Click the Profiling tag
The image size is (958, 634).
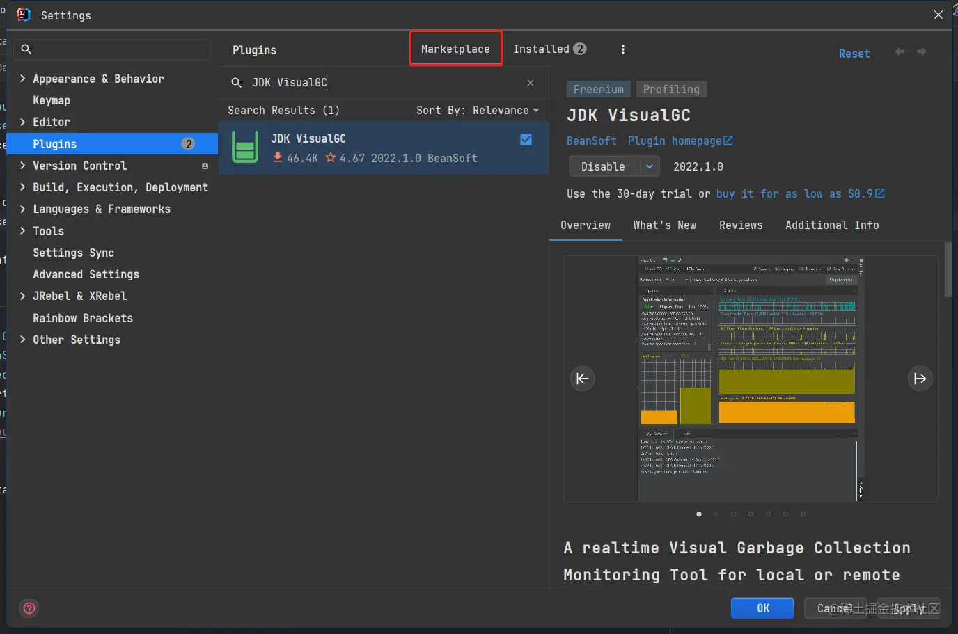click(671, 89)
